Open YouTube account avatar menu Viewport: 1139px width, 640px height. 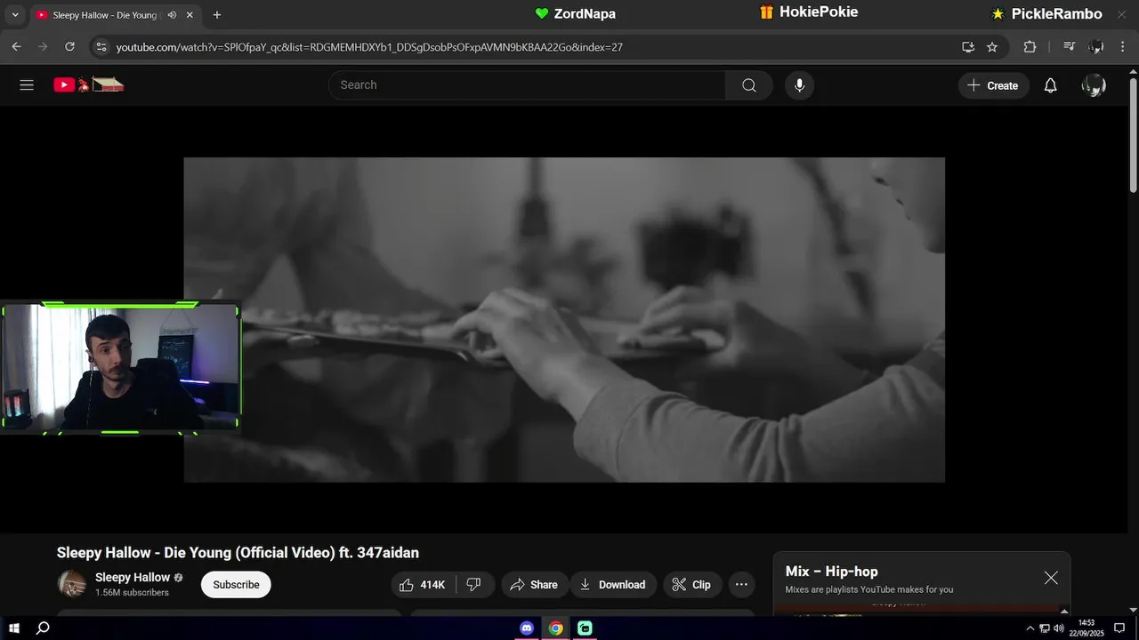click(1094, 85)
